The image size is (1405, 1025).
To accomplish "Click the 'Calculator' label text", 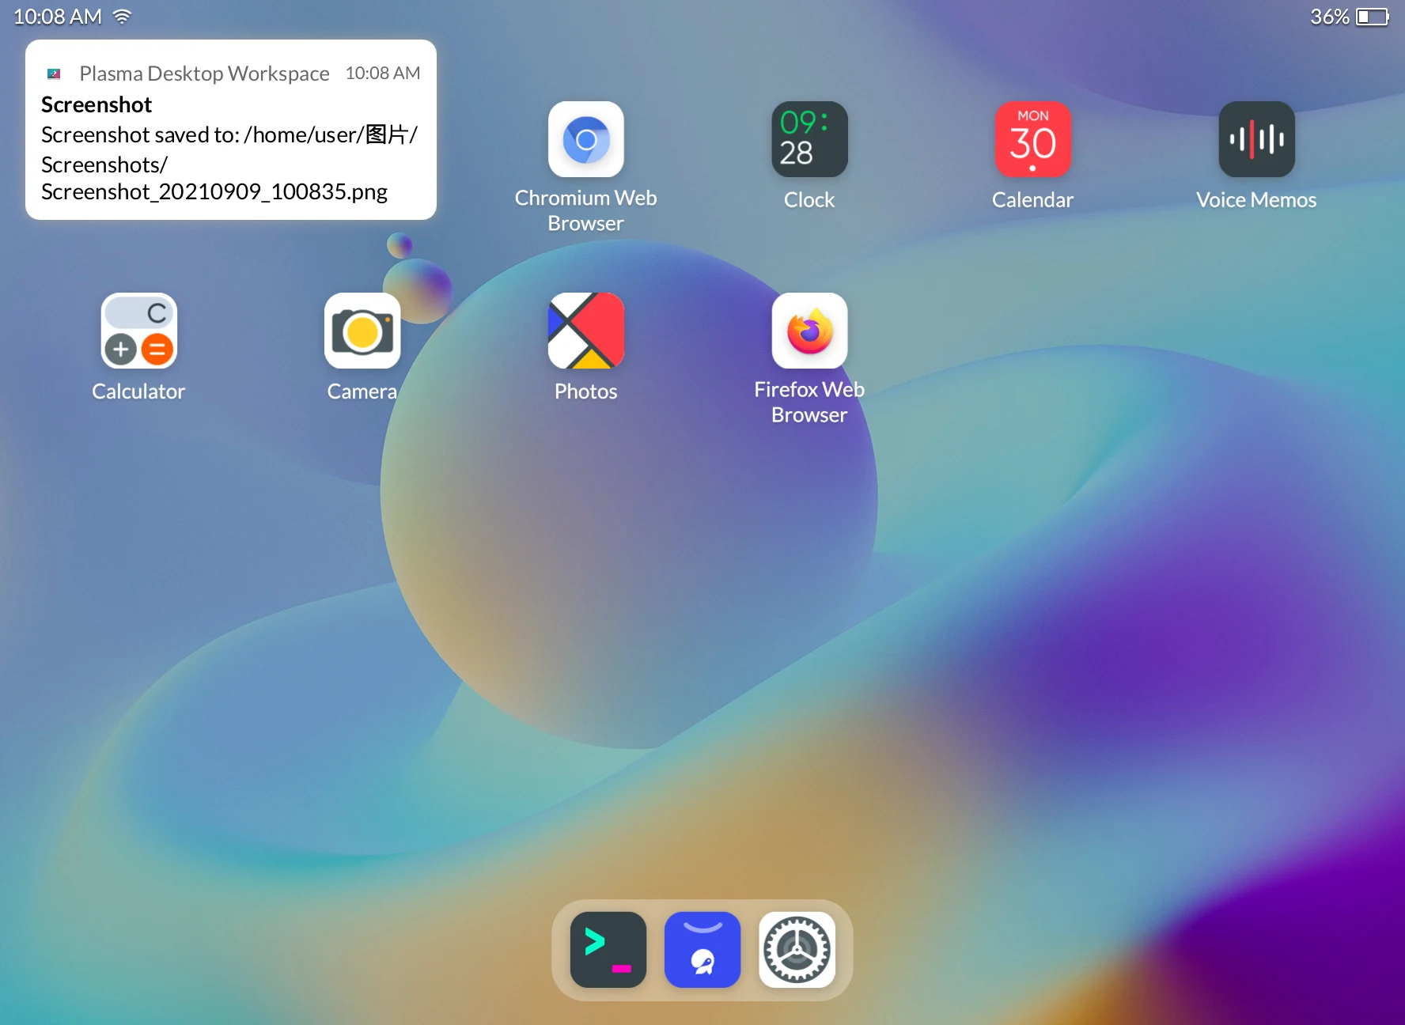I will click(138, 391).
